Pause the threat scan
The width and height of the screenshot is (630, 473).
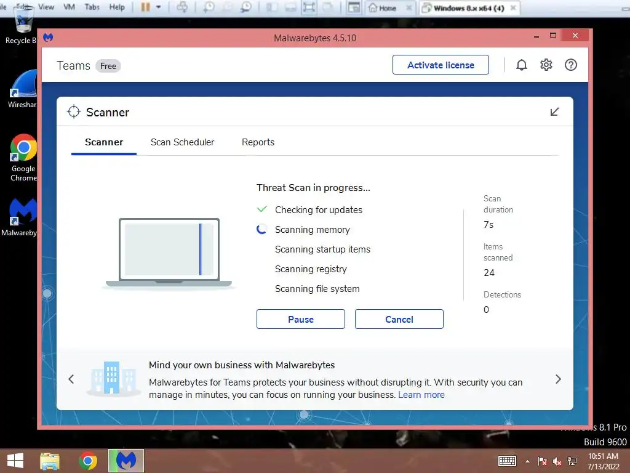coord(300,319)
